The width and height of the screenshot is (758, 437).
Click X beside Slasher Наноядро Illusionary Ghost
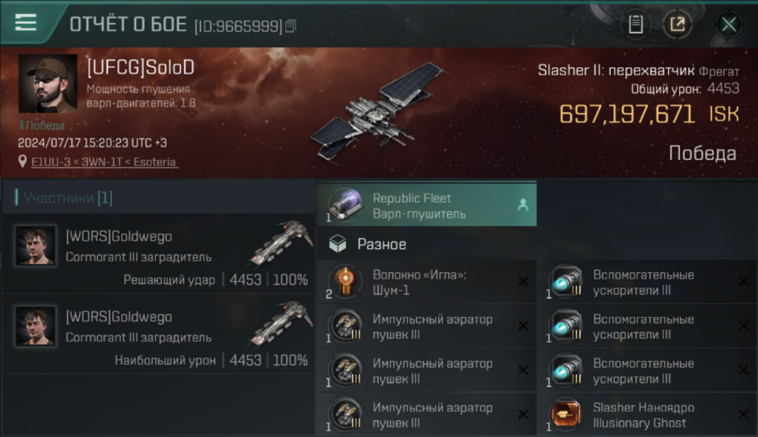[x=743, y=415]
